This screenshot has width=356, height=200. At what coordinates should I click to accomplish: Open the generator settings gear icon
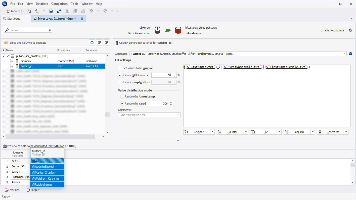pyautogui.click(x=350, y=30)
